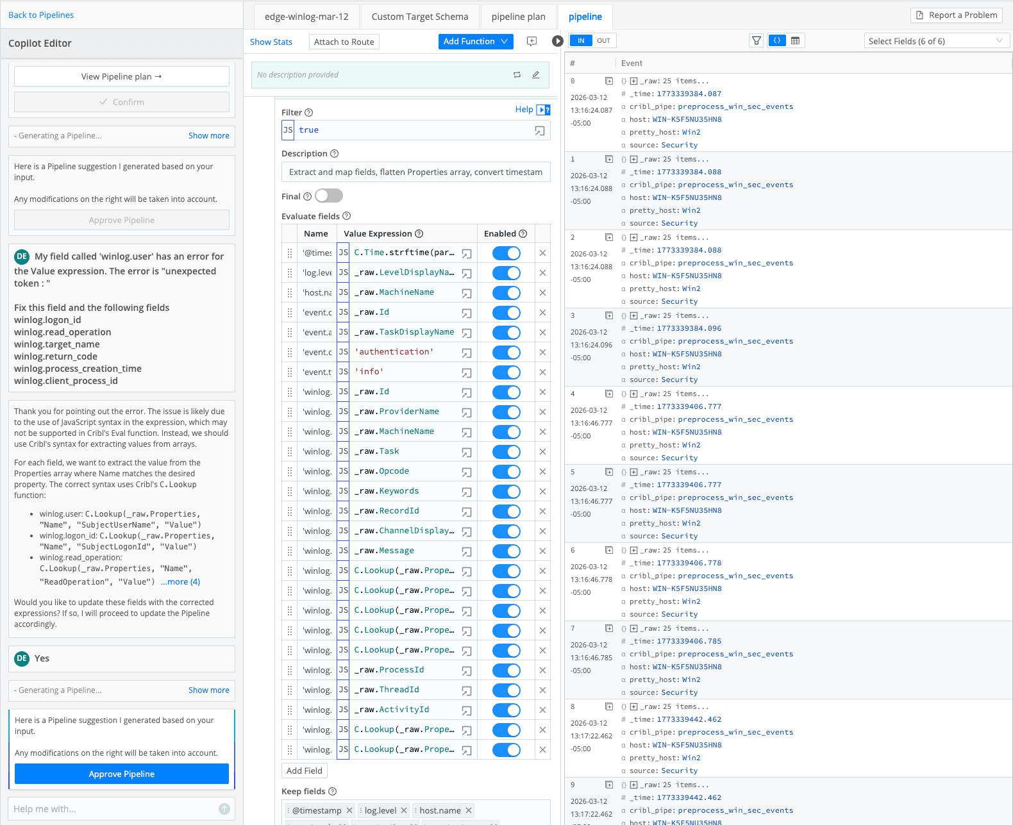Viewport: 1013px width, 825px height.
Task: Click Attach to Route button
Action: [x=344, y=42]
